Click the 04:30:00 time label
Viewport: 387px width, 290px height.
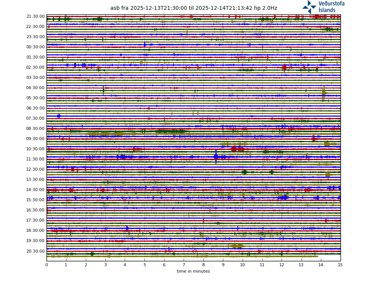pyautogui.click(x=36, y=88)
